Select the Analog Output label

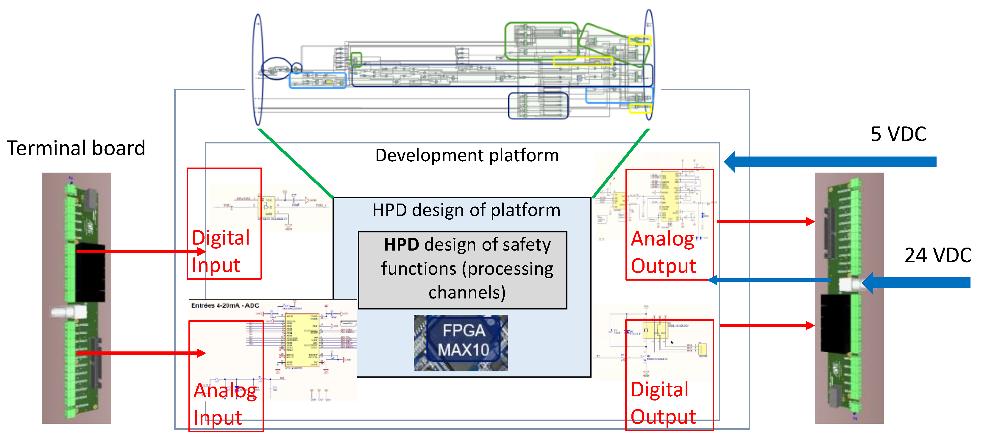pos(663,252)
